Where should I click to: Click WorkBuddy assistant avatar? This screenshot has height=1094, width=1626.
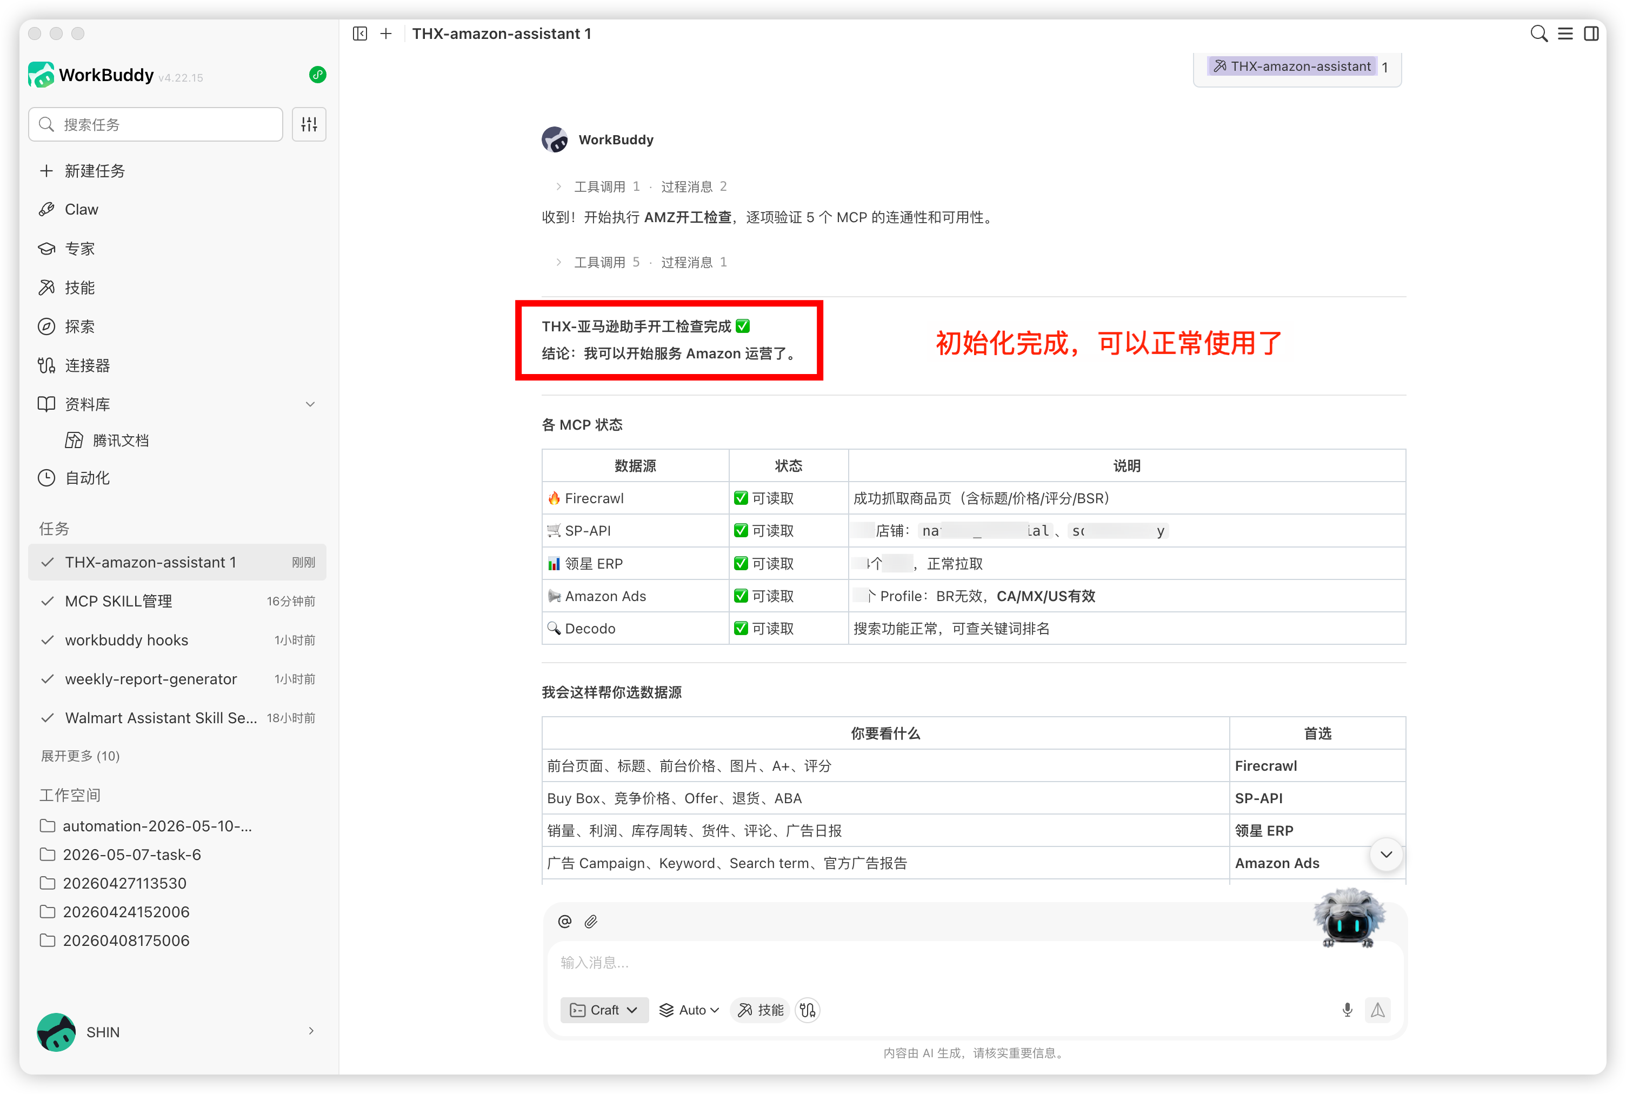(x=555, y=139)
